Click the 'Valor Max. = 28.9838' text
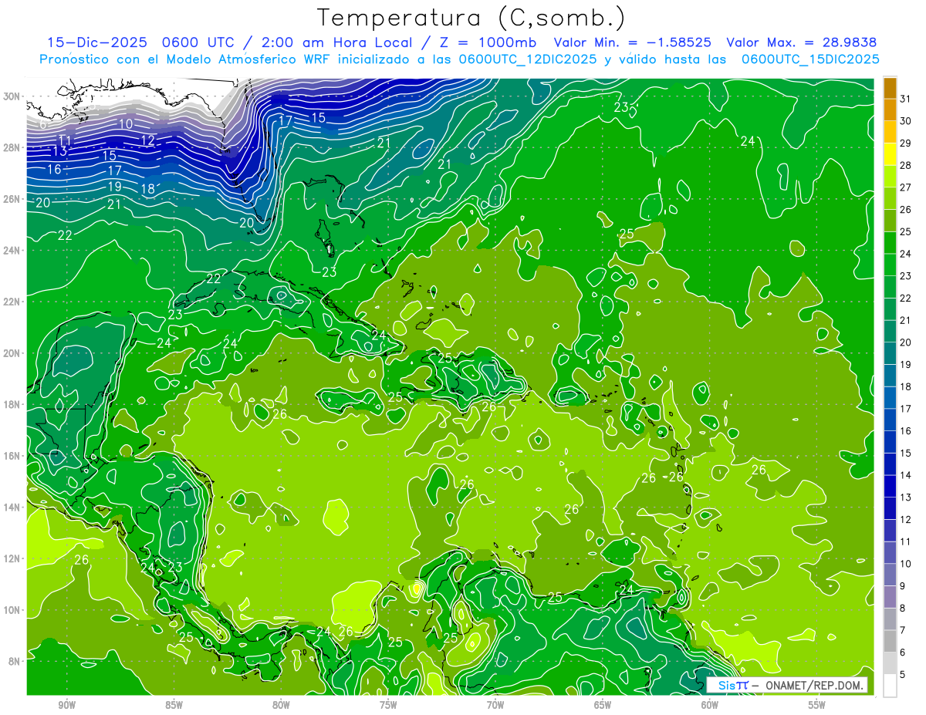 pos(802,42)
